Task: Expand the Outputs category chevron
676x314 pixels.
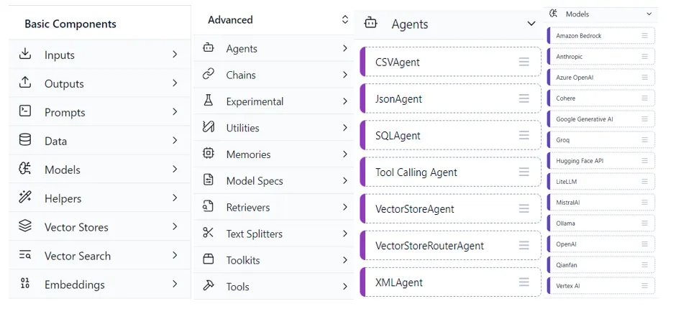Action: 175,83
